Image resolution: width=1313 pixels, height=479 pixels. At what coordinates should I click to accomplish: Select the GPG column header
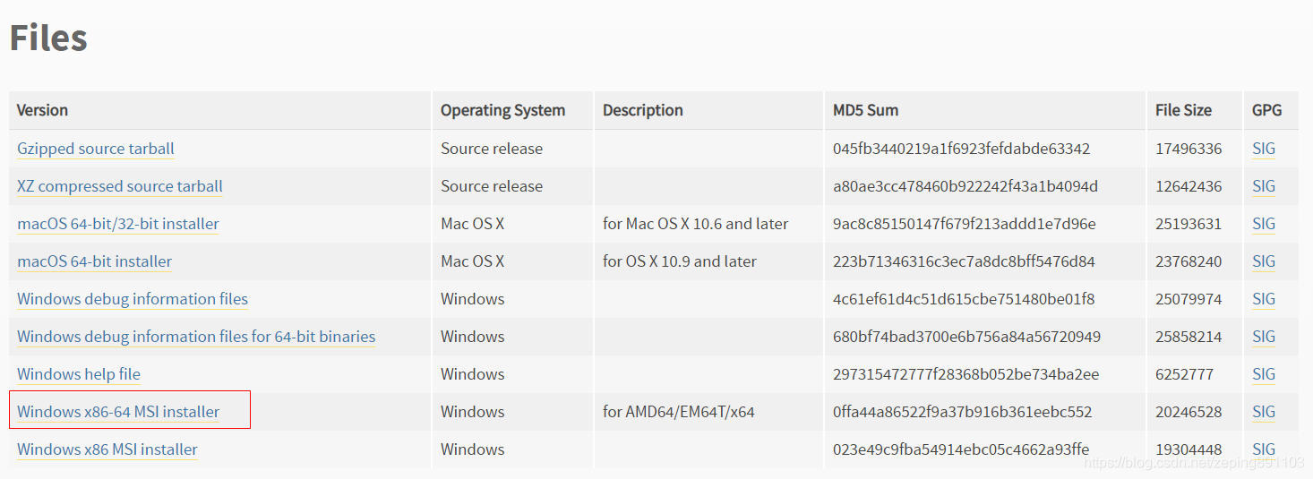[1267, 110]
